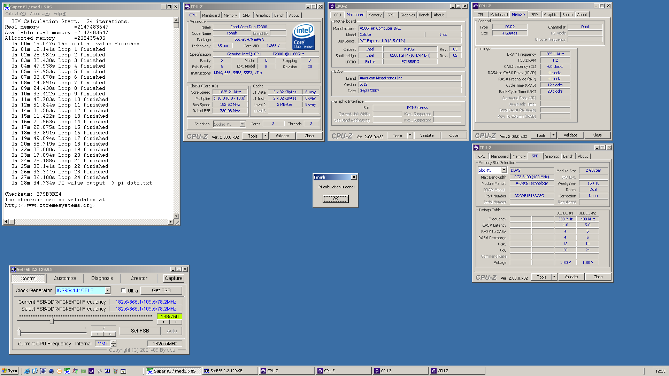The height and width of the screenshot is (376, 669).
Task: Switch to SetFSB 2.2.129.95 taskbar button
Action: 230,371
